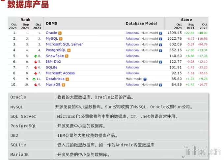224x160 pixels.
Task: Click the info icon in PostgreSQL's model column
Action: (x=160, y=50)
